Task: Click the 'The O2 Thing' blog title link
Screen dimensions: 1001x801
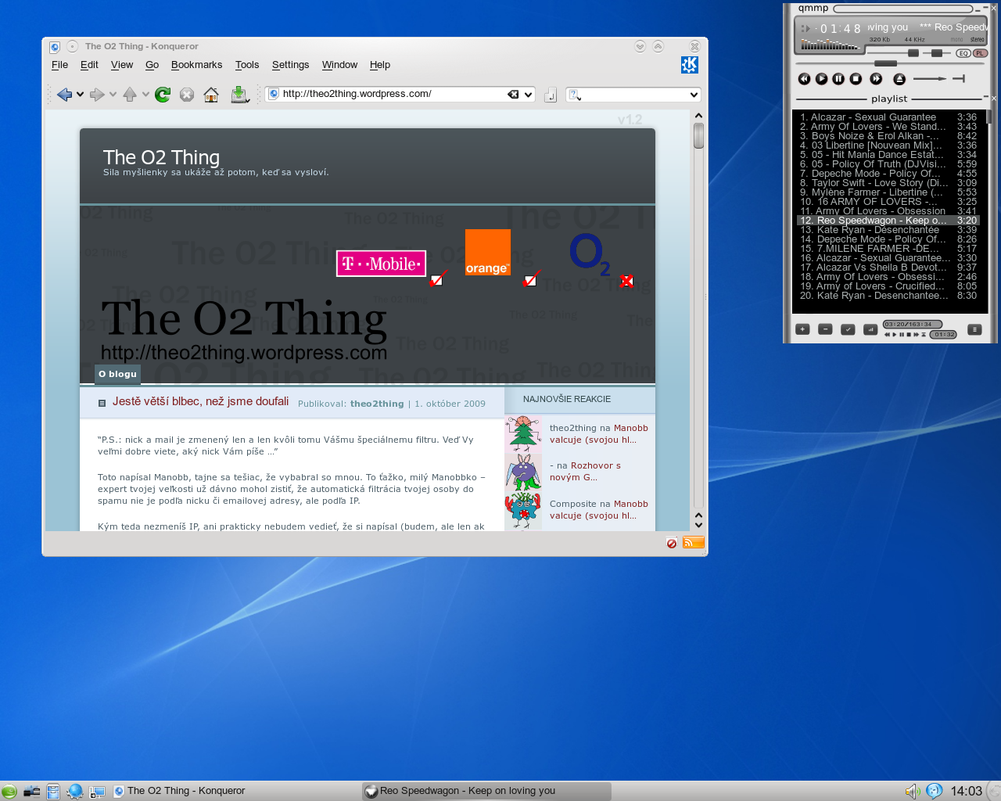Action: click(161, 157)
